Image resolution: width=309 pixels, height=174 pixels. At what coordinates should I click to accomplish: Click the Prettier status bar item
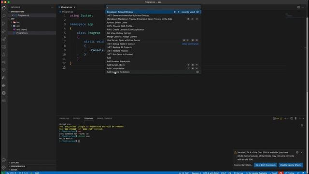(x=290, y=173)
